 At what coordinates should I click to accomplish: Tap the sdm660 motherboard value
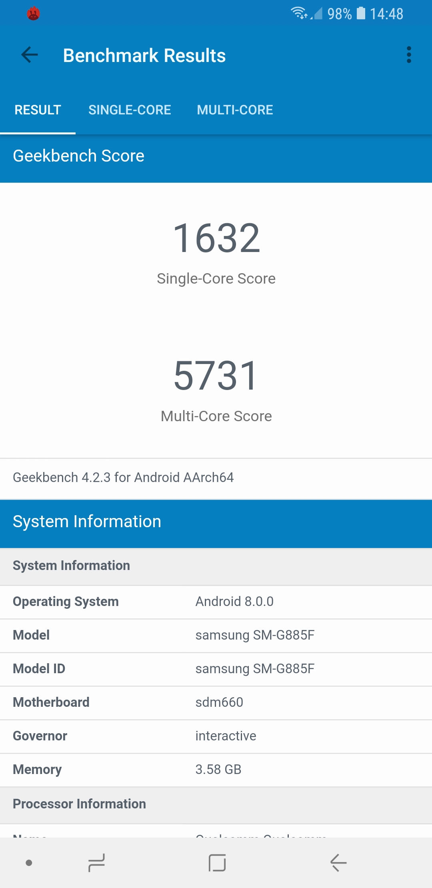pyautogui.click(x=219, y=702)
